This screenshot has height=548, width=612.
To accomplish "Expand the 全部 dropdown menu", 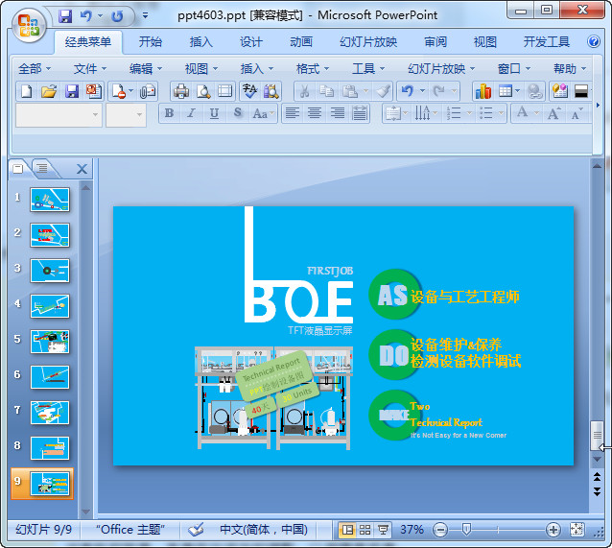I will (x=35, y=69).
